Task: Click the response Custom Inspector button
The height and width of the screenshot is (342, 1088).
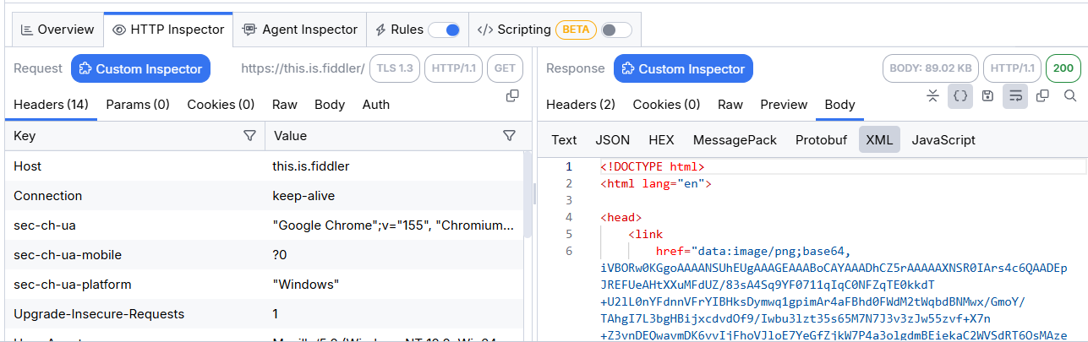Action: (x=683, y=68)
